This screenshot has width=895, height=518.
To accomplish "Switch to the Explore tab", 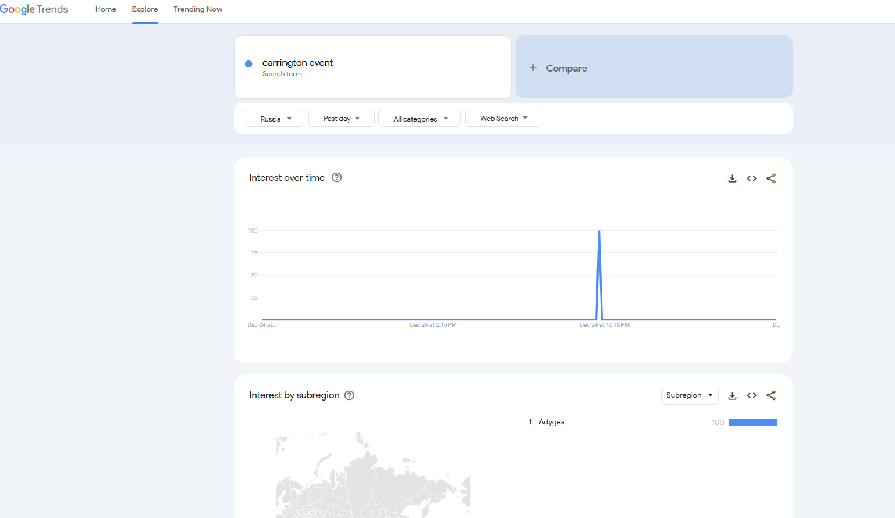I will 145,9.
